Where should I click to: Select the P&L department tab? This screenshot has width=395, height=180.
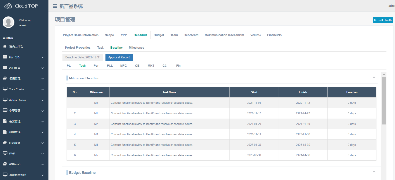(110, 66)
